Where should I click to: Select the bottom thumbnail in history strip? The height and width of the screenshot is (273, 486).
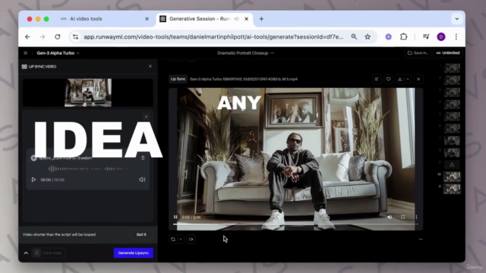tap(452, 189)
